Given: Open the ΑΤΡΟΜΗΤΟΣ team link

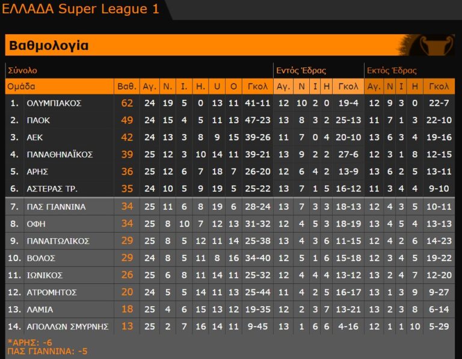Looking at the screenshot, I should pyautogui.click(x=52, y=293).
